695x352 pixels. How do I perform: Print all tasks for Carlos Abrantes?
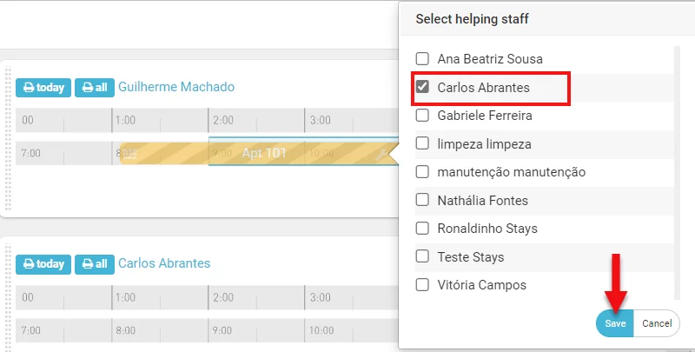(95, 264)
